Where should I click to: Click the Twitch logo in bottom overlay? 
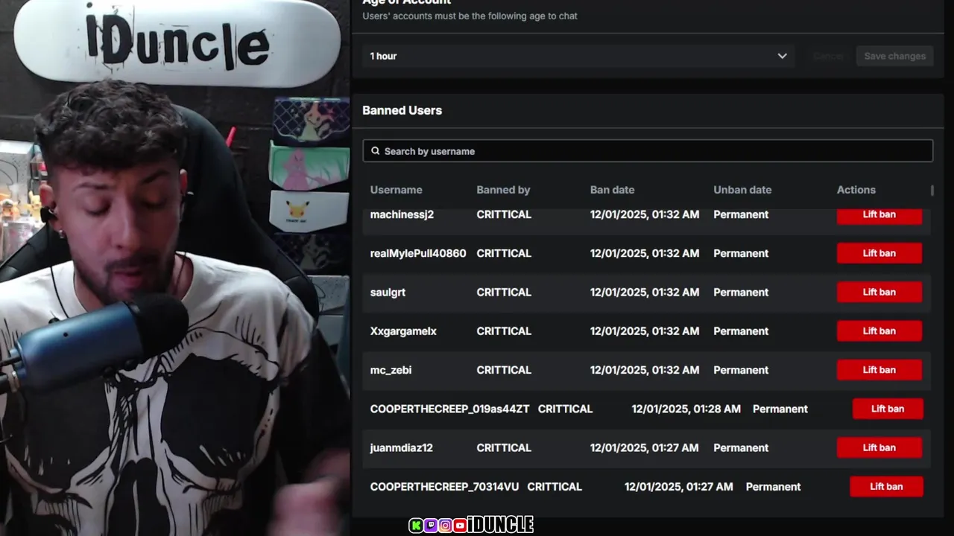pos(430,526)
